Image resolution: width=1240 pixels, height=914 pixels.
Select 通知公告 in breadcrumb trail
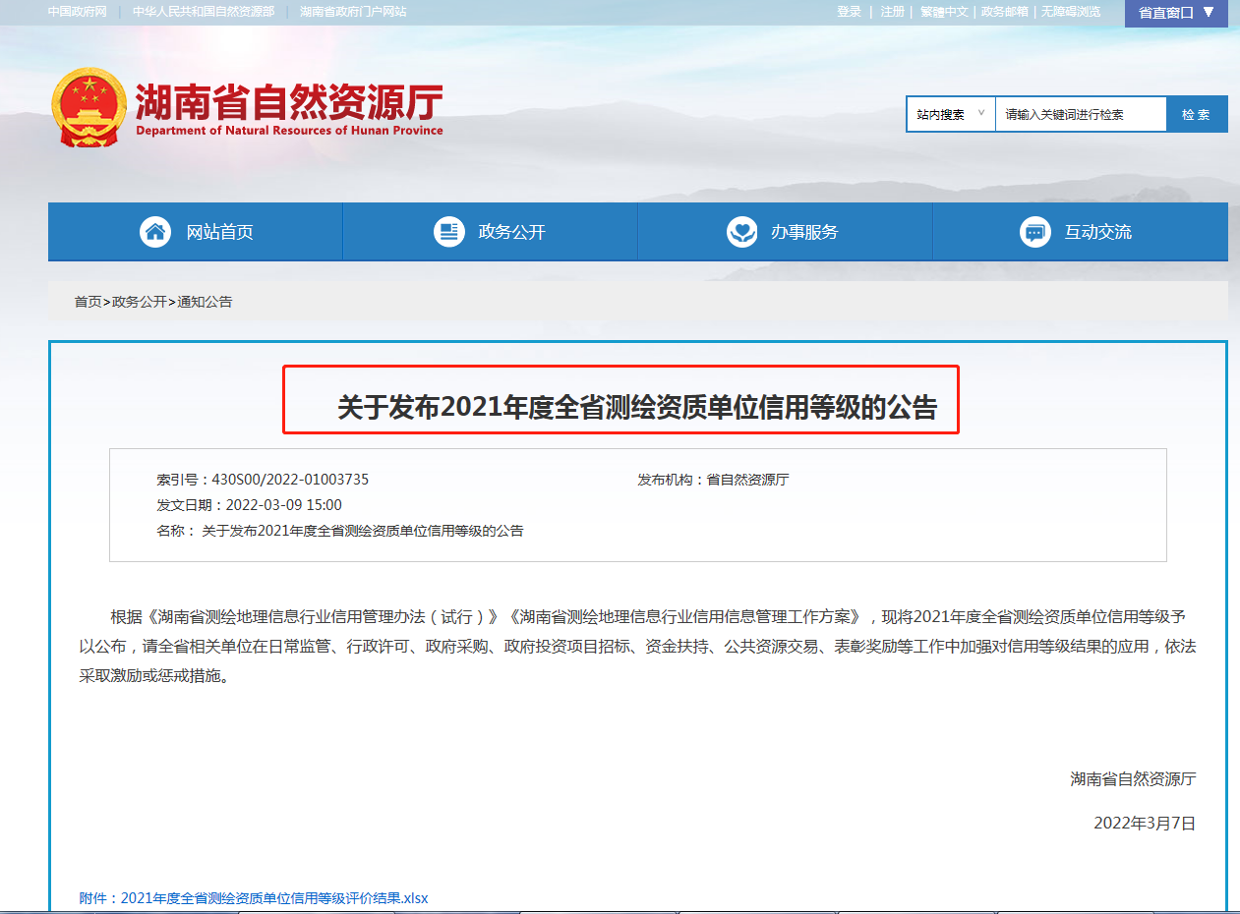[205, 302]
